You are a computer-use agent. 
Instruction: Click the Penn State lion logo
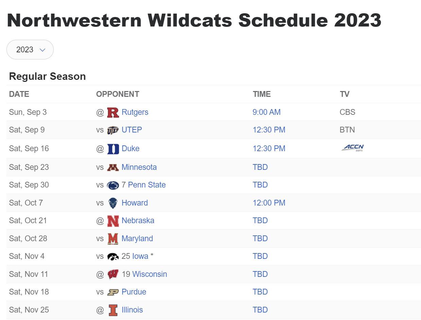point(113,185)
